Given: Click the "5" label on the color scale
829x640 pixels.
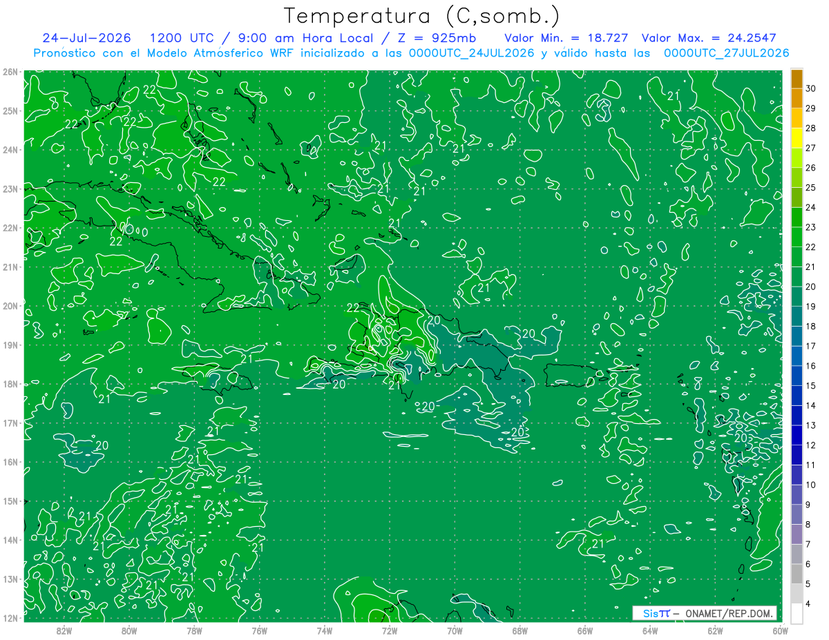Looking at the screenshot, I should 808,584.
